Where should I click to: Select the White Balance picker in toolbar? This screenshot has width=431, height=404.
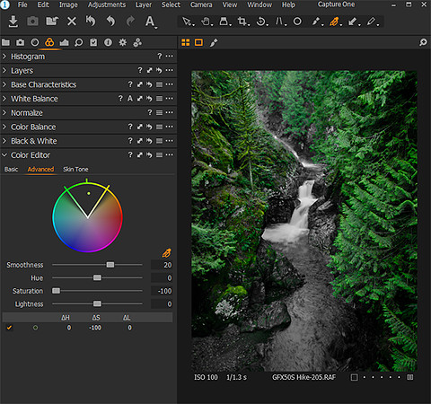(317, 22)
